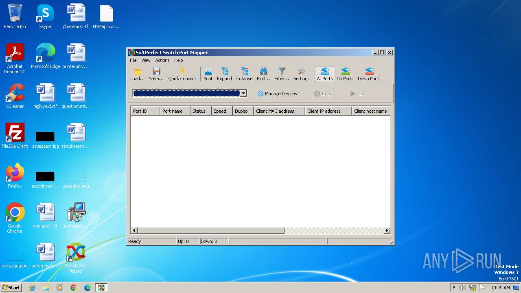Click the Up: 0 status entry
This screenshot has height=293, width=521.
coord(183,241)
